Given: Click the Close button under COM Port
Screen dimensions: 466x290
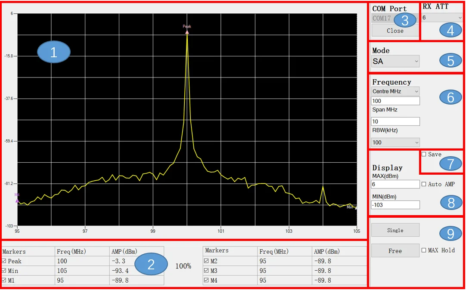Looking at the screenshot, I should click(x=395, y=31).
